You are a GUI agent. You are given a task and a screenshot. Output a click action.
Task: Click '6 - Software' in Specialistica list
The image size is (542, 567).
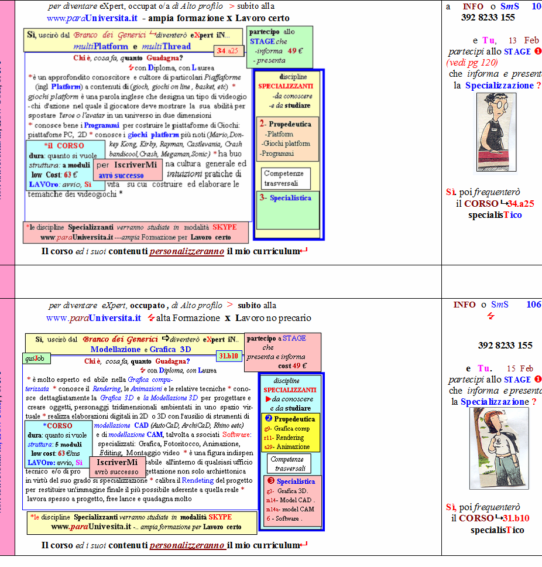click(x=284, y=518)
